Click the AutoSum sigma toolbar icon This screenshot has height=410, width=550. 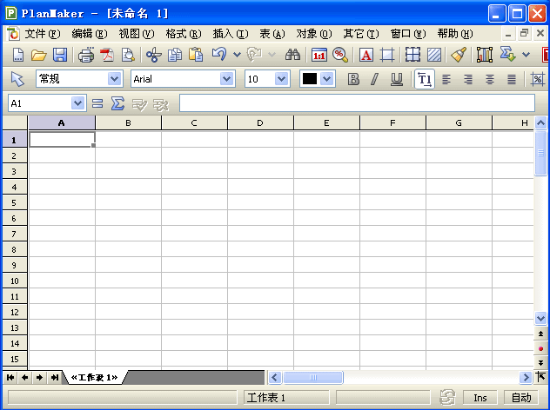pyautogui.click(x=507, y=54)
